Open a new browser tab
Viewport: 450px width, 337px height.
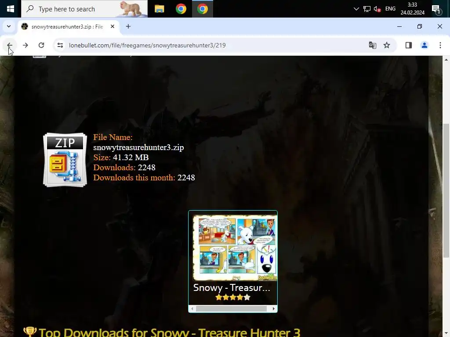[x=128, y=26]
